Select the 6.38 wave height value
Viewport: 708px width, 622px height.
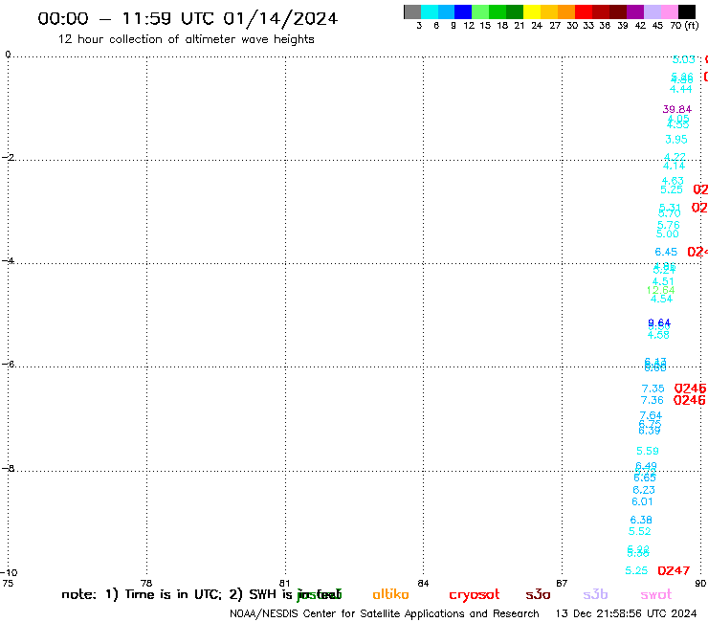click(641, 520)
